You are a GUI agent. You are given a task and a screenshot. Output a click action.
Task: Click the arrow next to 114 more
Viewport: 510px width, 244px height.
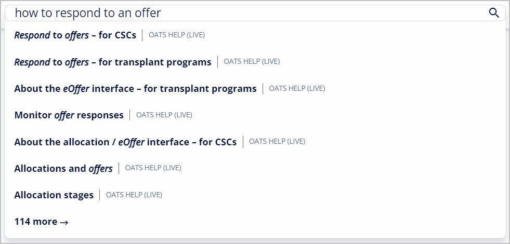pos(64,222)
